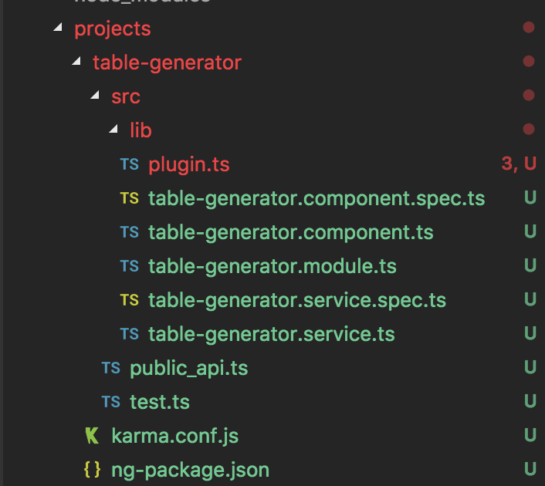545x486 pixels.
Task: Click the yellow TS icon of table-generator.service.spec.ts
Action: click(129, 300)
